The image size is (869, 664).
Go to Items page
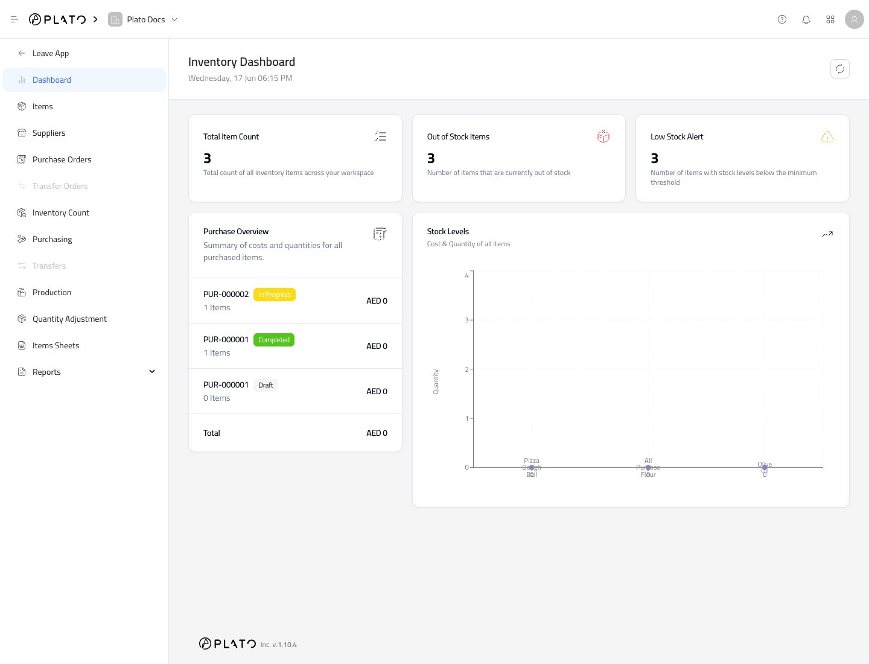tap(84, 106)
